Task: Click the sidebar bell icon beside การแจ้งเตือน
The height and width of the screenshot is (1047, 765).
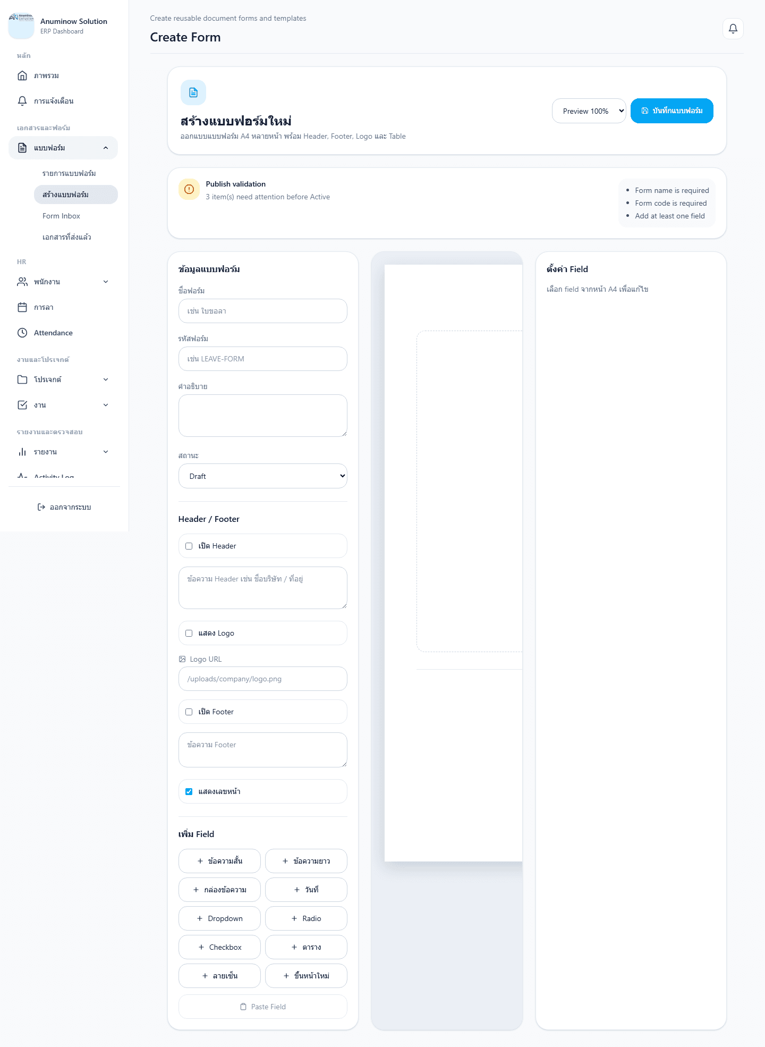Action: (22, 101)
